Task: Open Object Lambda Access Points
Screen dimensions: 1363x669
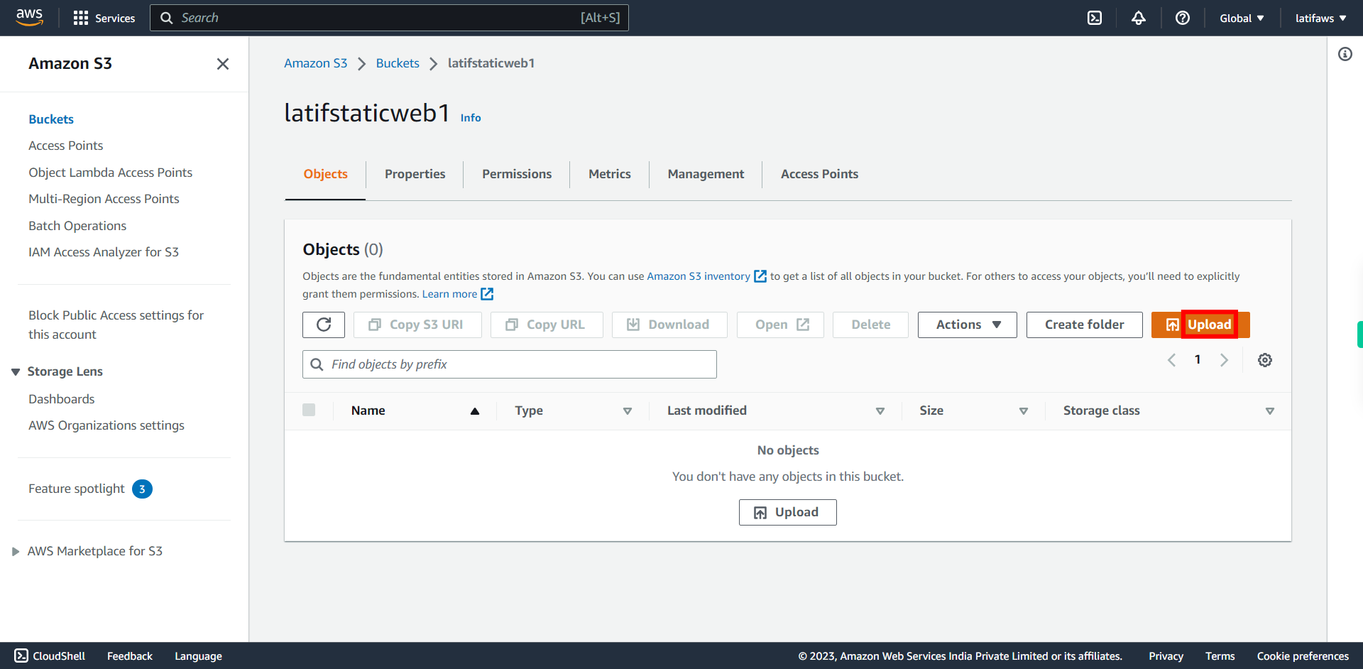Action: click(x=111, y=173)
